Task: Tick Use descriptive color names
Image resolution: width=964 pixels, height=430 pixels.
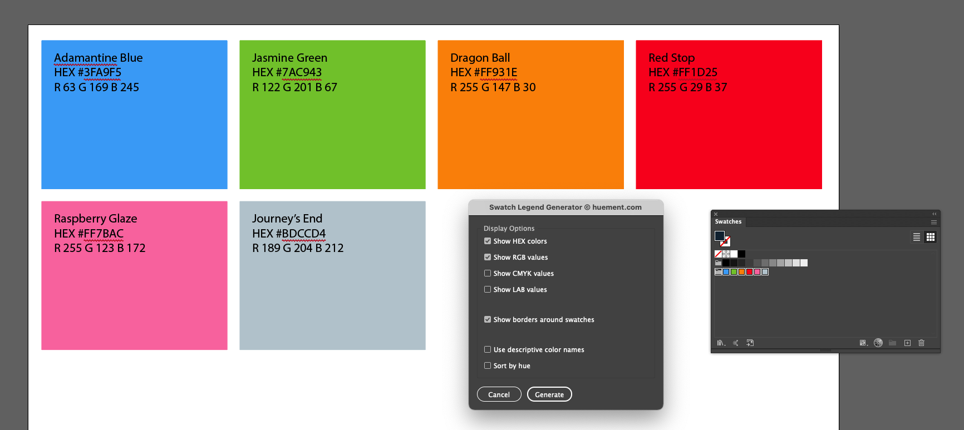Action: (x=488, y=349)
